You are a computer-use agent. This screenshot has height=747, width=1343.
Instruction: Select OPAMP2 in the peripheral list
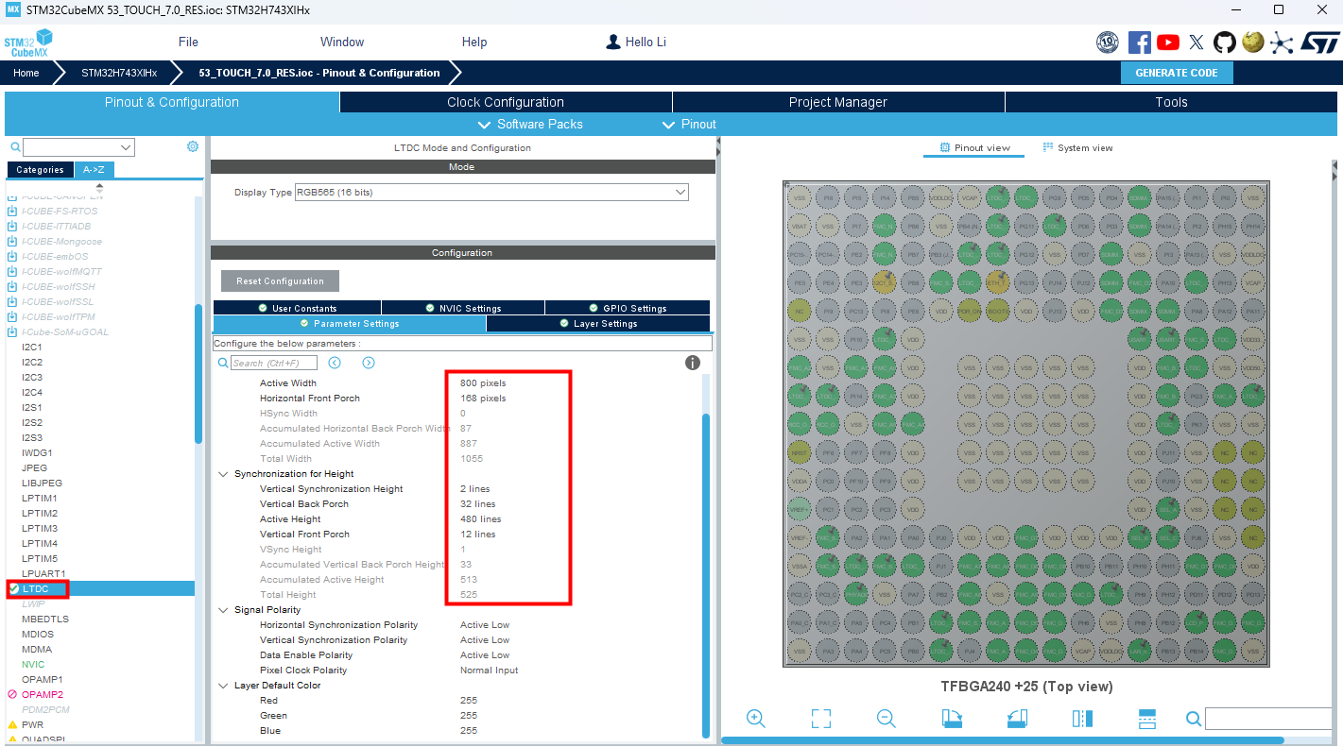tap(43, 695)
